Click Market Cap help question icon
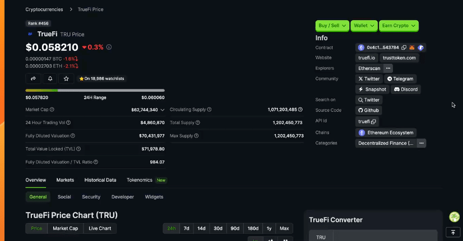 (x=52, y=110)
